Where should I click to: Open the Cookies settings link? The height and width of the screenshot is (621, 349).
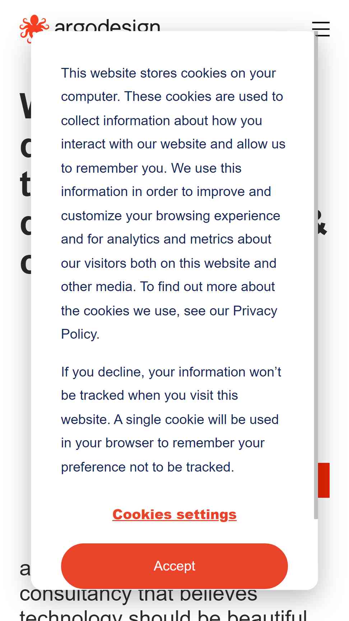(x=174, y=514)
